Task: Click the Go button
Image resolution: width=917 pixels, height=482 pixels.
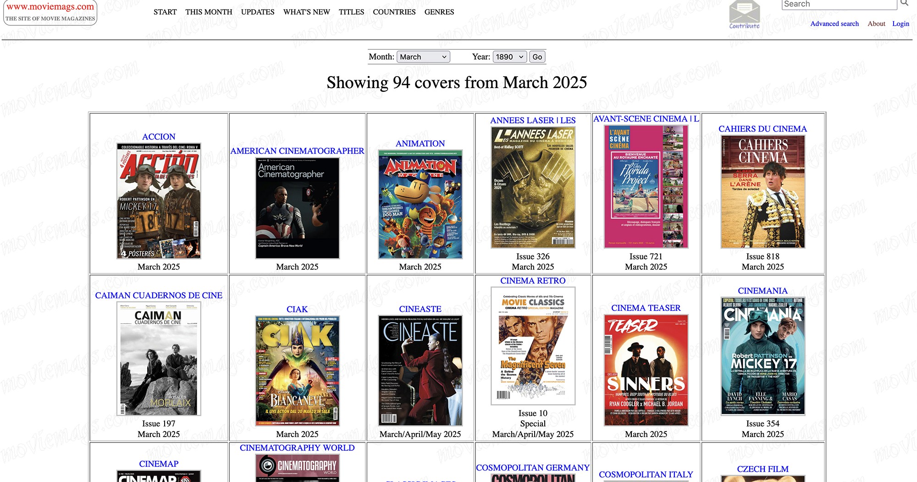Action: (537, 57)
